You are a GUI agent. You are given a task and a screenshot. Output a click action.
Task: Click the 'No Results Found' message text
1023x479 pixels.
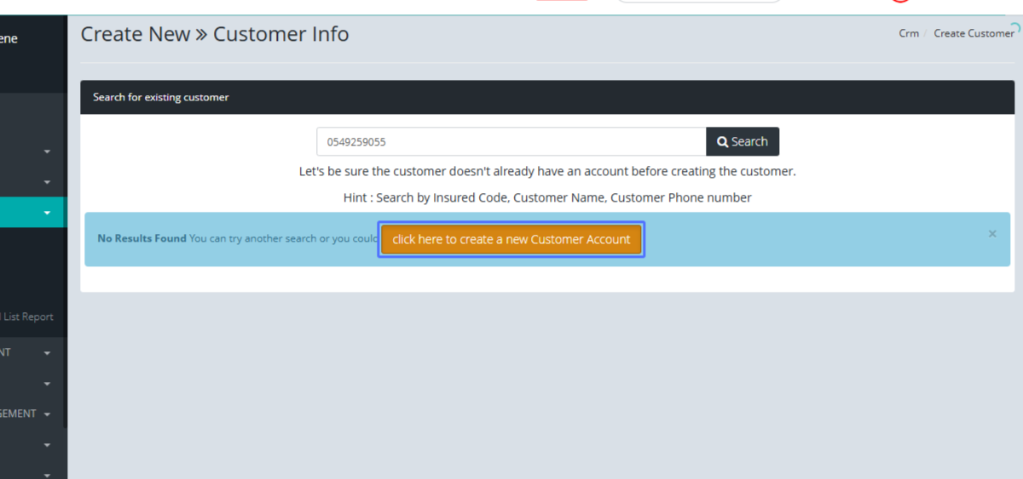[x=142, y=238]
